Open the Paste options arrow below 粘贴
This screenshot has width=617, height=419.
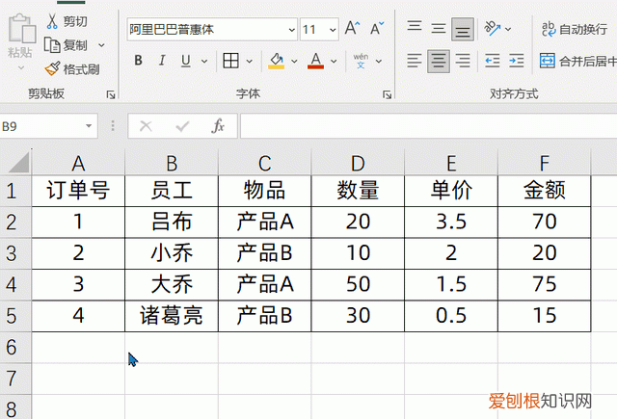[20, 67]
